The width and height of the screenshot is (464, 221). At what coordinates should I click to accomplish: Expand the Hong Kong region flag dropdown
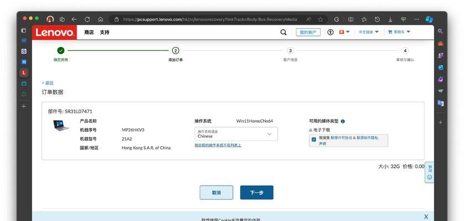click(x=344, y=32)
